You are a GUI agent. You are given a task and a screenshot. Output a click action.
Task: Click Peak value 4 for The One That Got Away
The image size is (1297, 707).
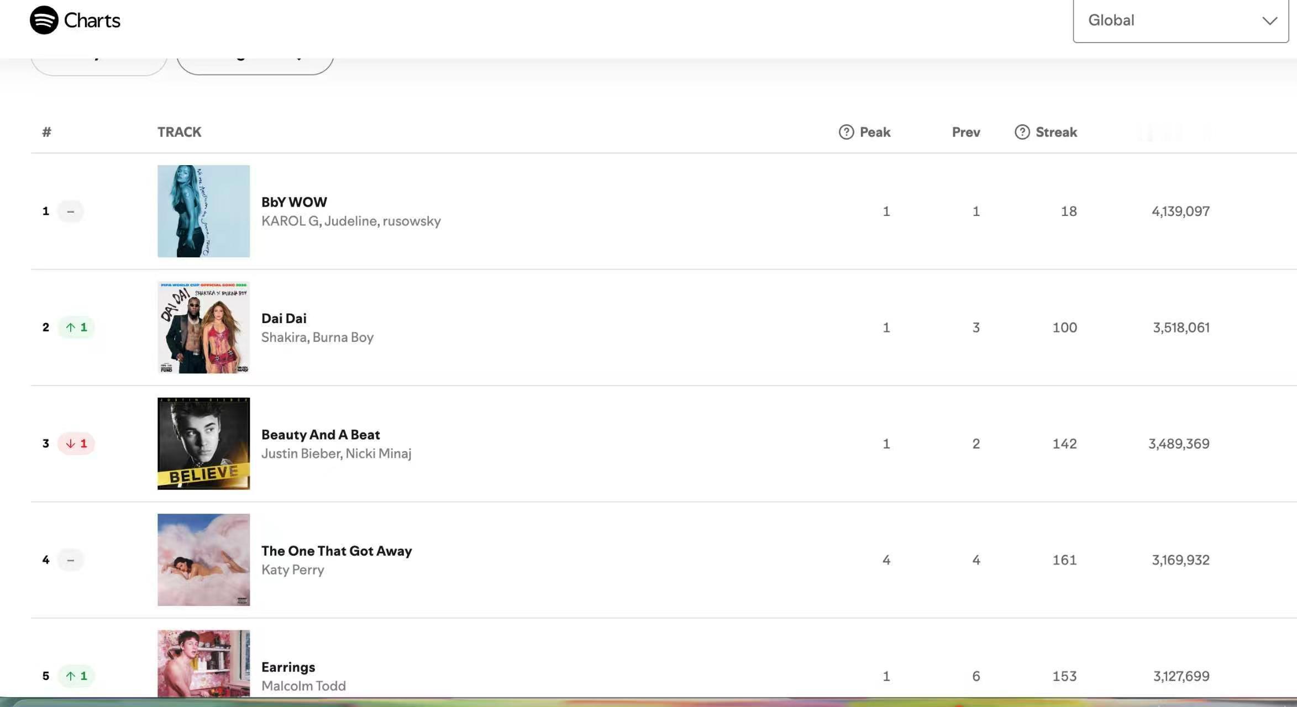click(x=886, y=560)
